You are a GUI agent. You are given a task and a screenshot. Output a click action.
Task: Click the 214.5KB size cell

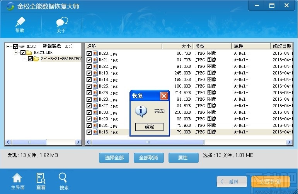coord(182,93)
